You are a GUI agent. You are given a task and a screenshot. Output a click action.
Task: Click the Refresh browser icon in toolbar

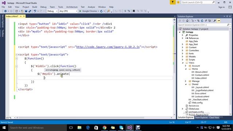pos(101,11)
